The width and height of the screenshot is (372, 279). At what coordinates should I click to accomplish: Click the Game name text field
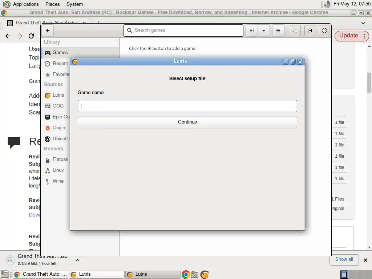(187, 106)
